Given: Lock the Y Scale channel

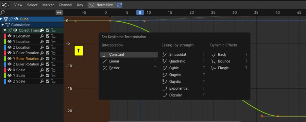Looking at the screenshot, I should (x=53, y=76).
